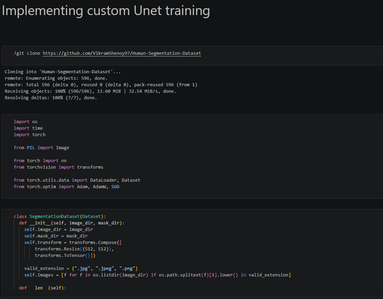Click the 'def __init__' method signature line
The width and height of the screenshot is (383, 299).
(x=72, y=223)
